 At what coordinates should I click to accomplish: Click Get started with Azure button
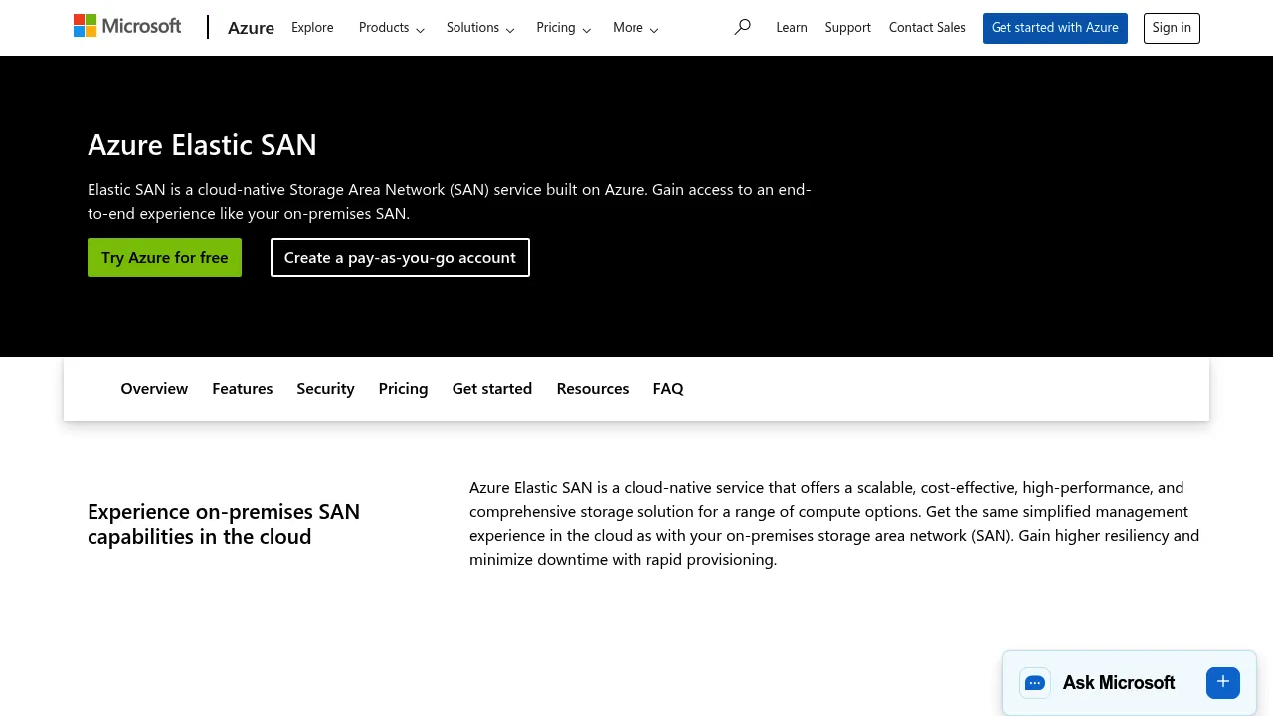pyautogui.click(x=1055, y=28)
